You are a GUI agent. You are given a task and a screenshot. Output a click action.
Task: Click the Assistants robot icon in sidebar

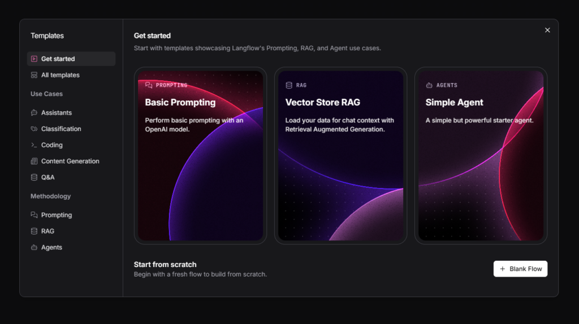point(34,113)
